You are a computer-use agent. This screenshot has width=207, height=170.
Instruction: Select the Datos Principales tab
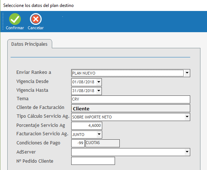coord(30,44)
